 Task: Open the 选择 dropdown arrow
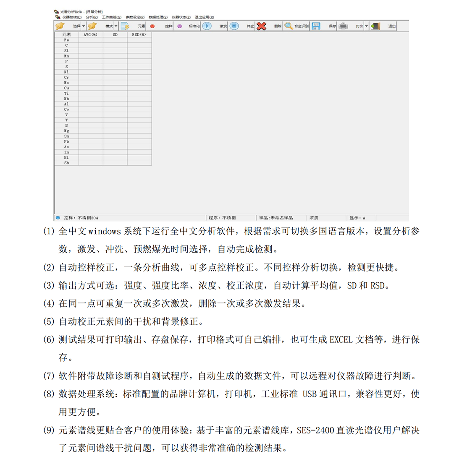tap(84, 26)
